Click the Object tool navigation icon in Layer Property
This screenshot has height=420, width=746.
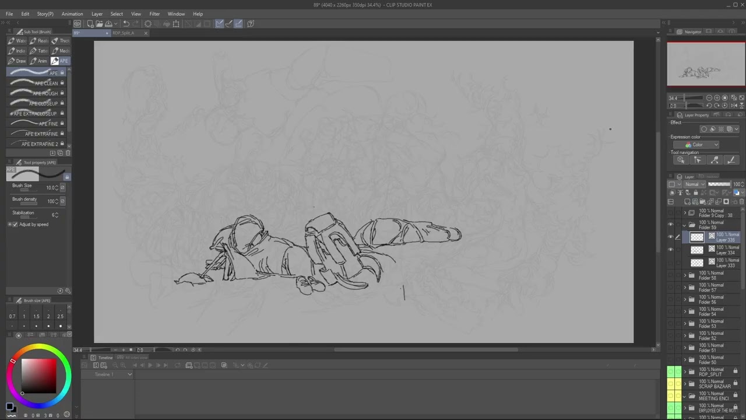tap(681, 160)
